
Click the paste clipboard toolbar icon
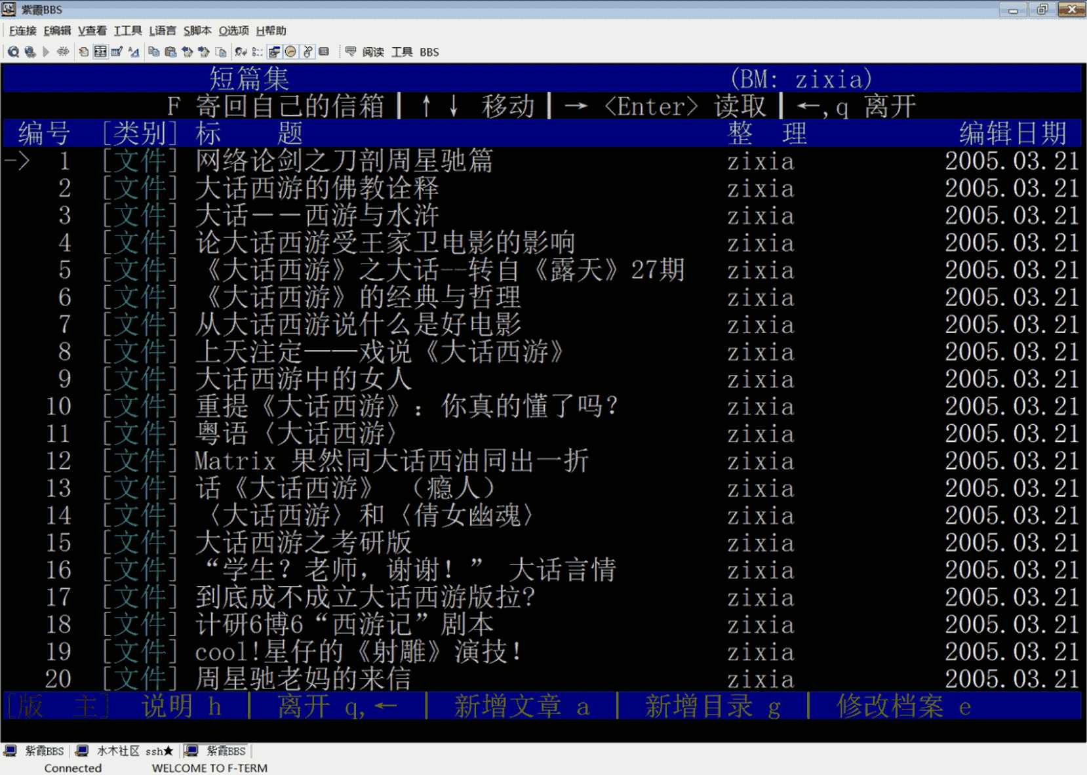click(170, 52)
